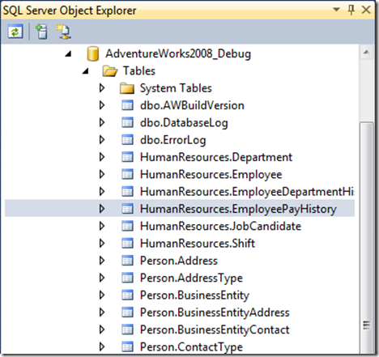Click the scrollbar up arrow
The width and height of the screenshot is (379, 357).
coord(366,52)
